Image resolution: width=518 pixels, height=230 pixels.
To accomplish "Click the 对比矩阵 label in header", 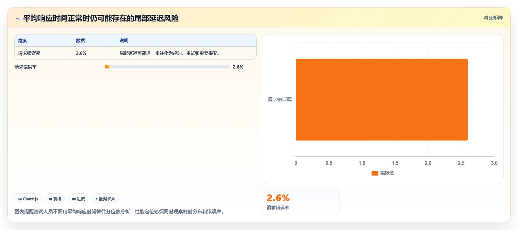I will [493, 18].
